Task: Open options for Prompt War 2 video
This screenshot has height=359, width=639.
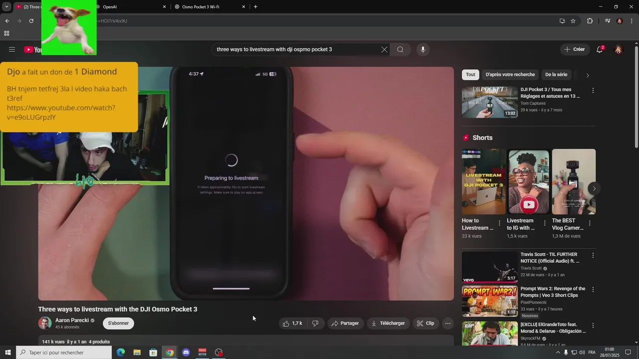Action: pyautogui.click(x=593, y=289)
